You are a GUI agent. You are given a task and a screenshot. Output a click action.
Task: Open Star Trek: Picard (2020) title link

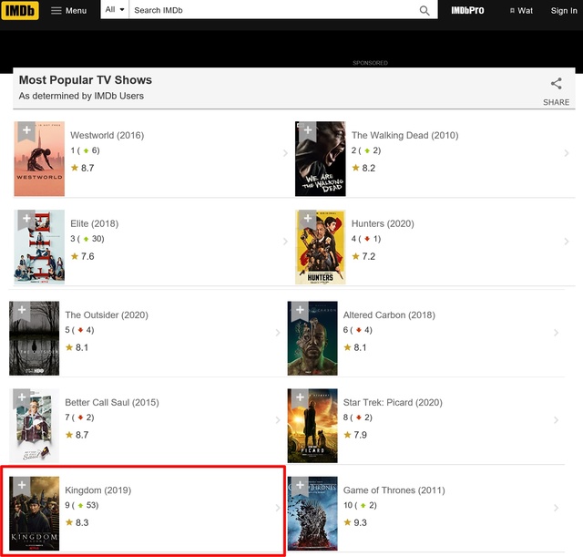(x=393, y=402)
